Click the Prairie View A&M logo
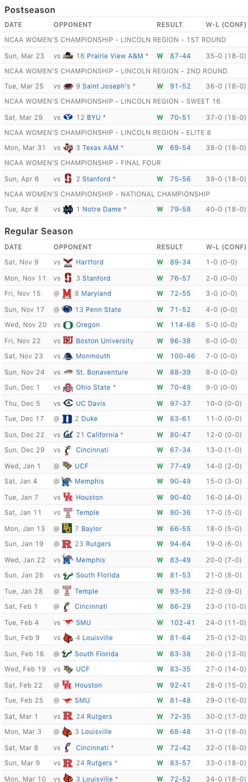 pyautogui.click(x=68, y=56)
